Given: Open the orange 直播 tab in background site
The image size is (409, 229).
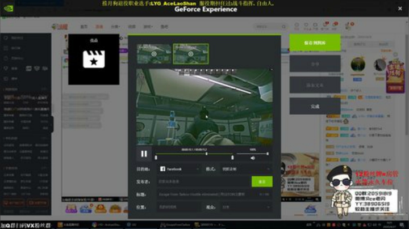Looking at the screenshot, I should click(99, 27).
